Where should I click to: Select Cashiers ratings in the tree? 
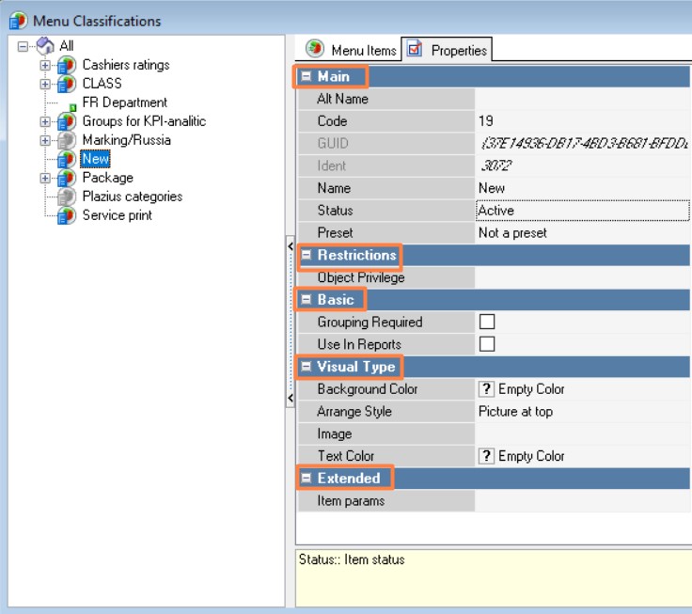[126, 65]
